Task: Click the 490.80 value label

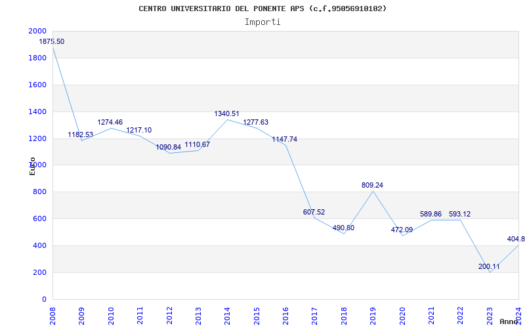Action: tap(343, 228)
